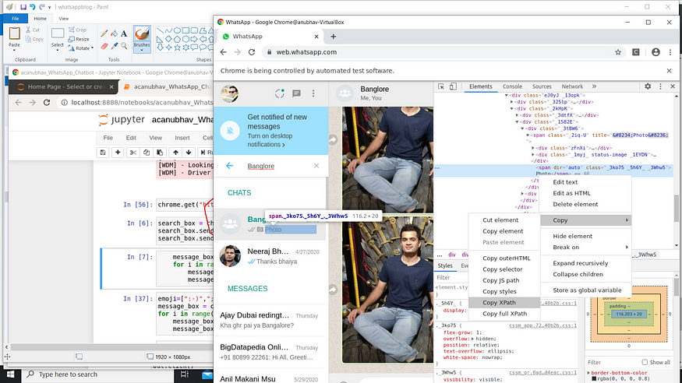This screenshot has height=383, width=682.
Task: Open the Sources tab in DevTools
Action: (x=542, y=86)
